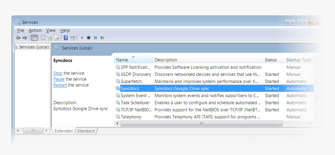
Task: Switch to the Standard tab
Action: click(86, 131)
